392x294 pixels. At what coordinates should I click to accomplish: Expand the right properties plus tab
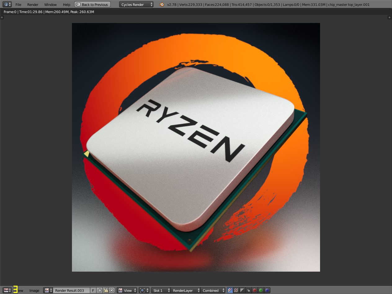click(x=390, y=17)
